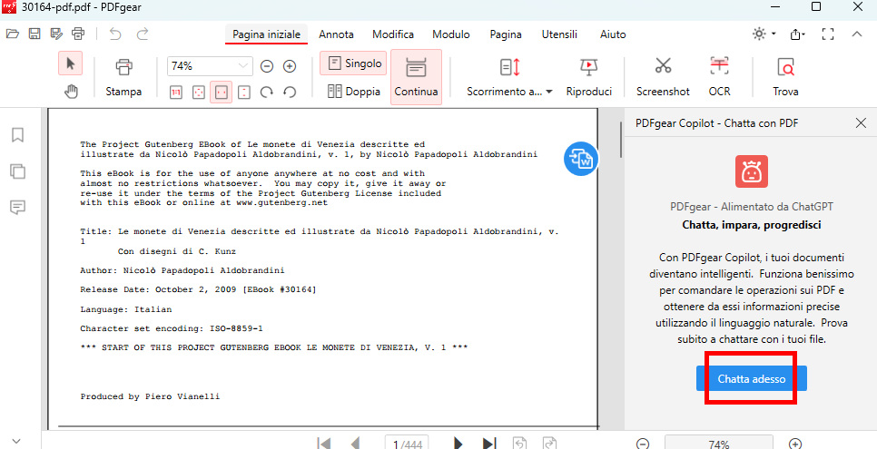Click the line 'Language: Italian'
This screenshot has width=877, height=449.
[126, 308]
